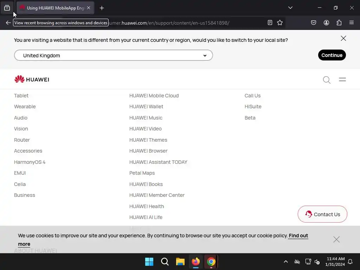This screenshot has height=270, width=360.
Task: Open the HiSuite link
Action: coord(253,107)
